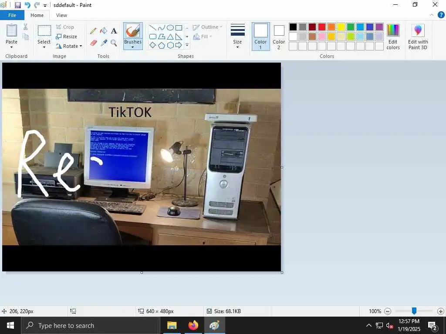Choose the Rounded rectangle shape
Image resolution: width=446 pixels, height=334 pixels.
153,37
